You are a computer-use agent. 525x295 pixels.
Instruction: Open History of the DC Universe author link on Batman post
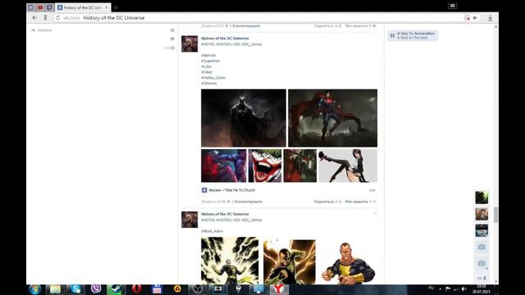[225, 39]
